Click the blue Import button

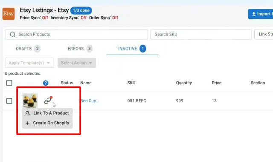[x=261, y=14]
